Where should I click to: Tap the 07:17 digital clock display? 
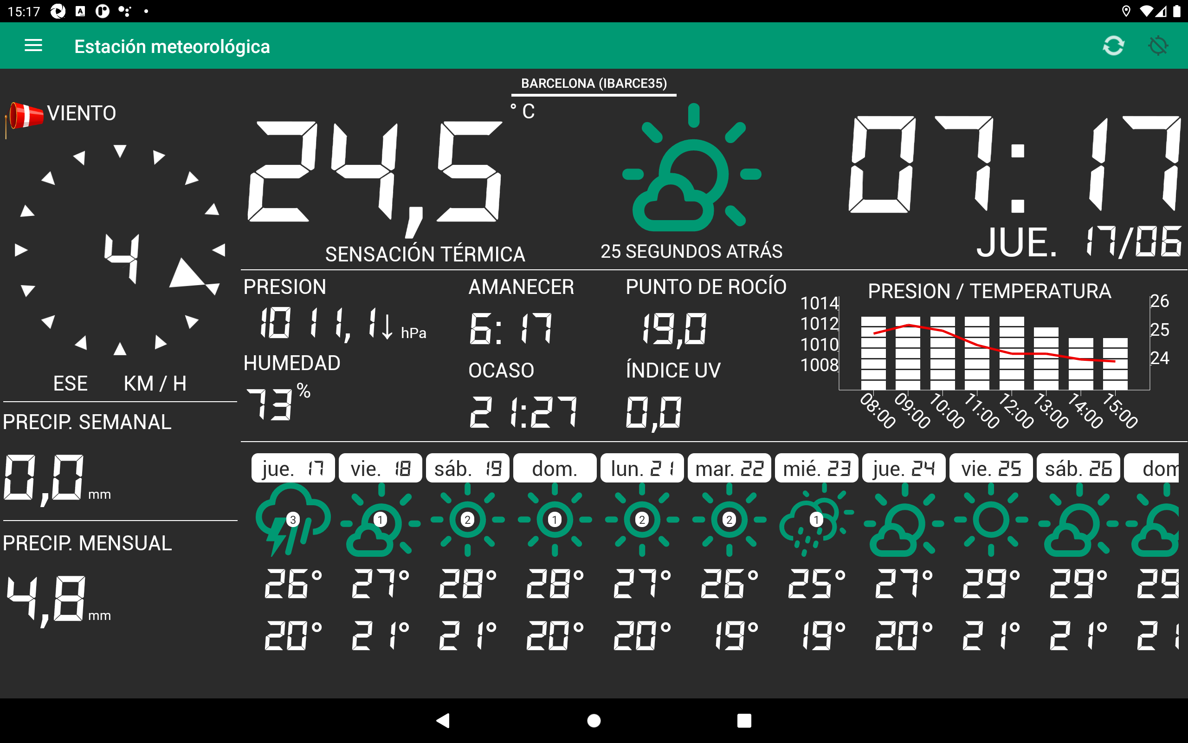point(1014,164)
